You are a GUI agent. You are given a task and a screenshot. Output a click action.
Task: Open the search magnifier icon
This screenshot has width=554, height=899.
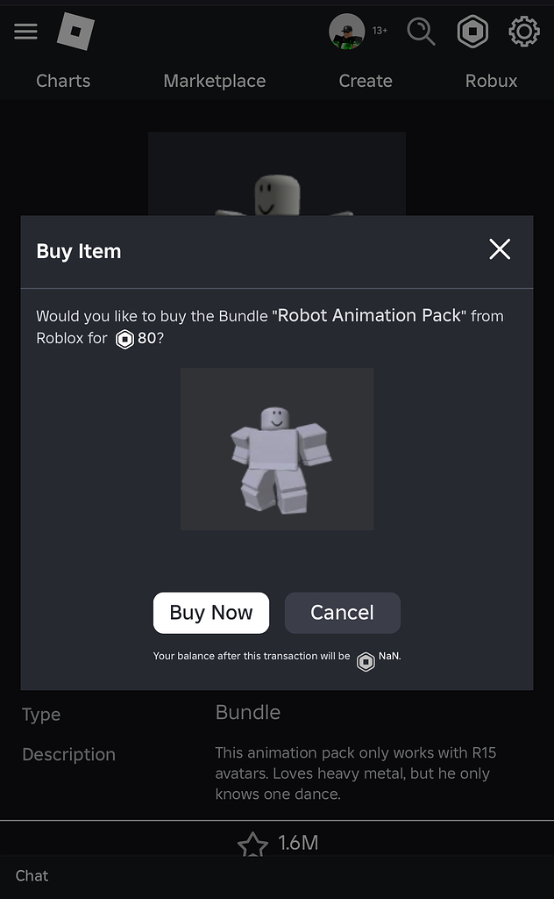click(422, 32)
